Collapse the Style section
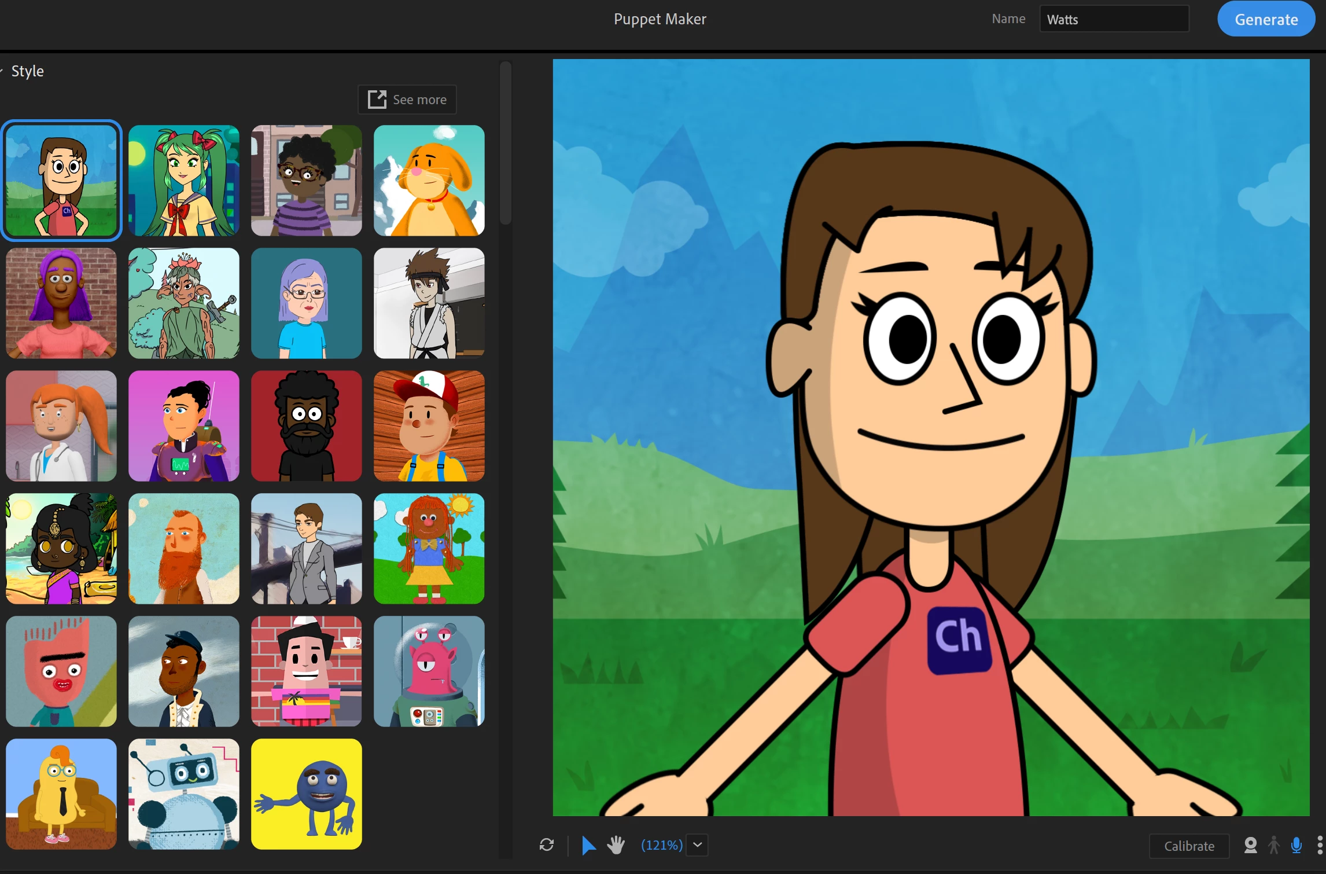Screen dimensions: 1326x874 pyautogui.click(x=2, y=71)
